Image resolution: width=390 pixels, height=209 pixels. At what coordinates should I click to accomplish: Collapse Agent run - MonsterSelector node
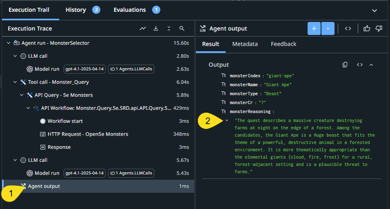tap(9, 43)
